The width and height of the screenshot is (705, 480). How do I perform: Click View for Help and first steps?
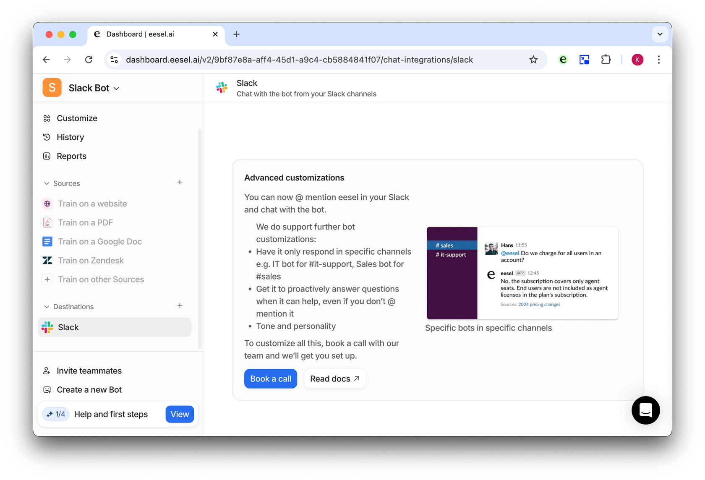(x=180, y=414)
